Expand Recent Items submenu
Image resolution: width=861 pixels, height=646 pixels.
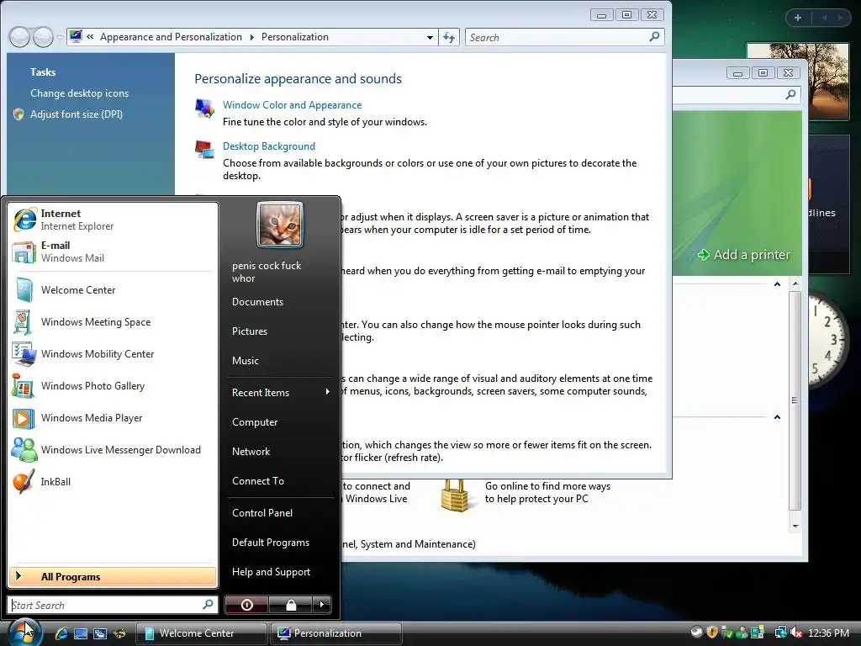tap(281, 392)
